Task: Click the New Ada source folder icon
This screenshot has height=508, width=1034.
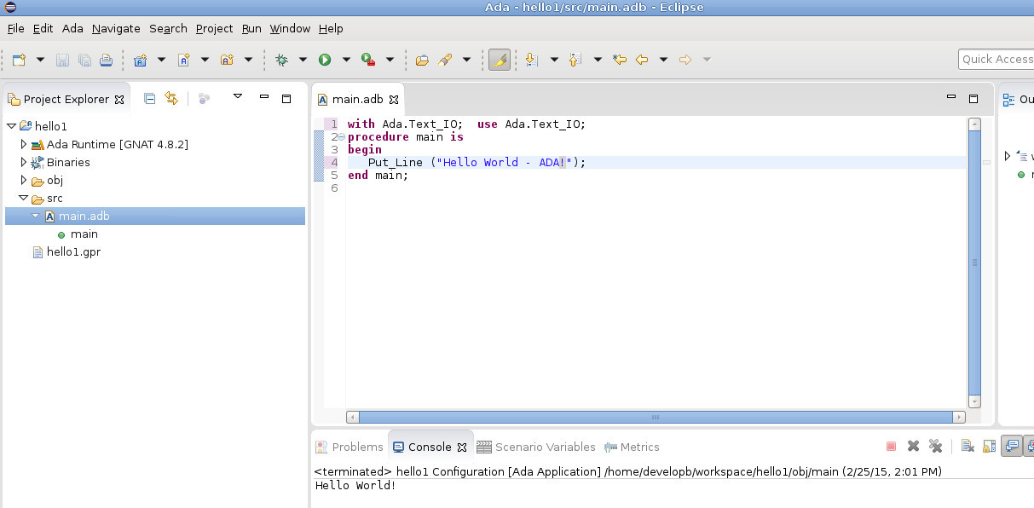Action: (x=227, y=60)
